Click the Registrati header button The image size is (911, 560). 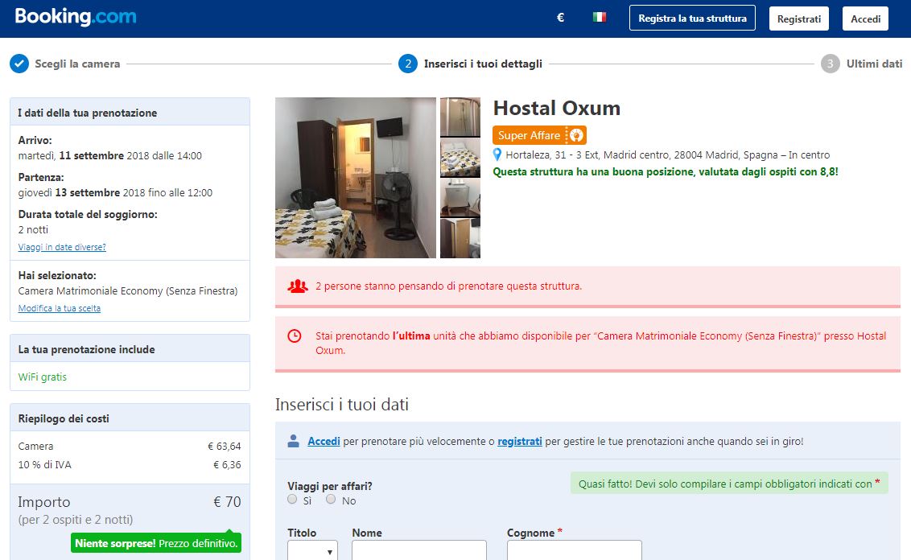tap(799, 19)
